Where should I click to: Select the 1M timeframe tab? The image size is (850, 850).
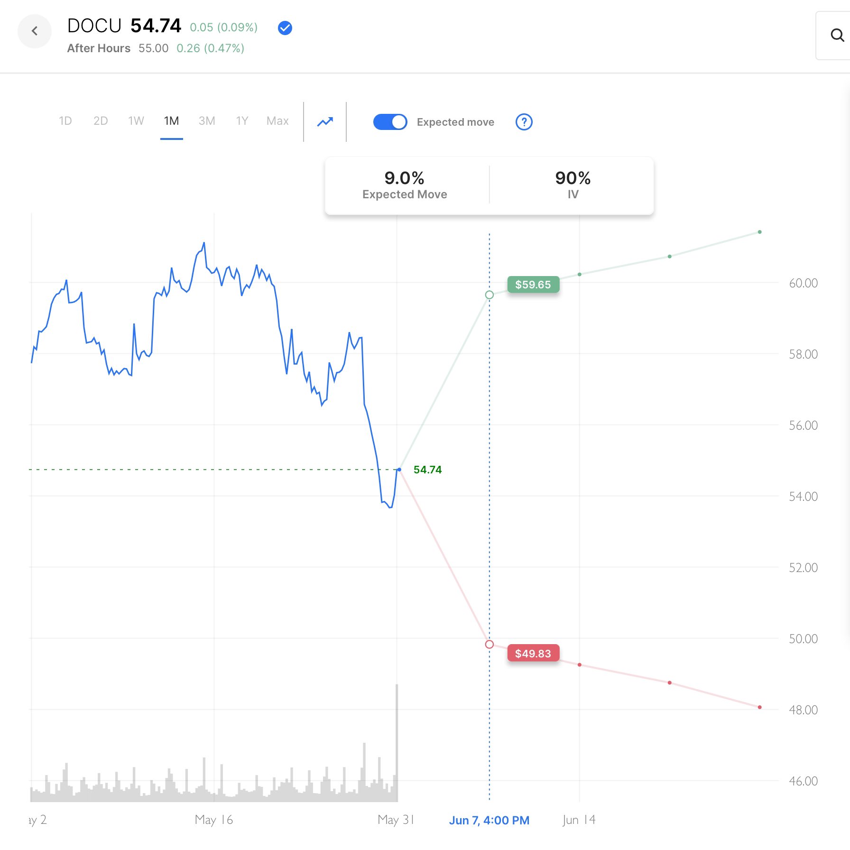point(171,121)
